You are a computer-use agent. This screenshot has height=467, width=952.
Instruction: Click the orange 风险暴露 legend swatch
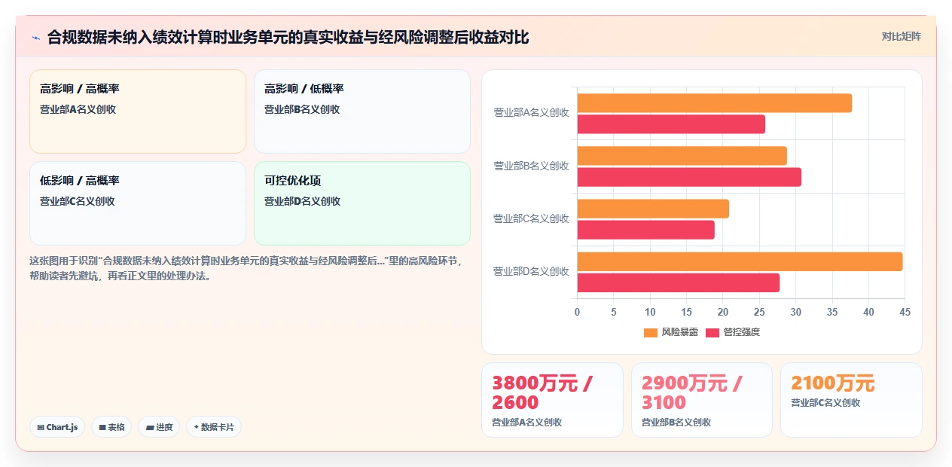pyautogui.click(x=651, y=332)
